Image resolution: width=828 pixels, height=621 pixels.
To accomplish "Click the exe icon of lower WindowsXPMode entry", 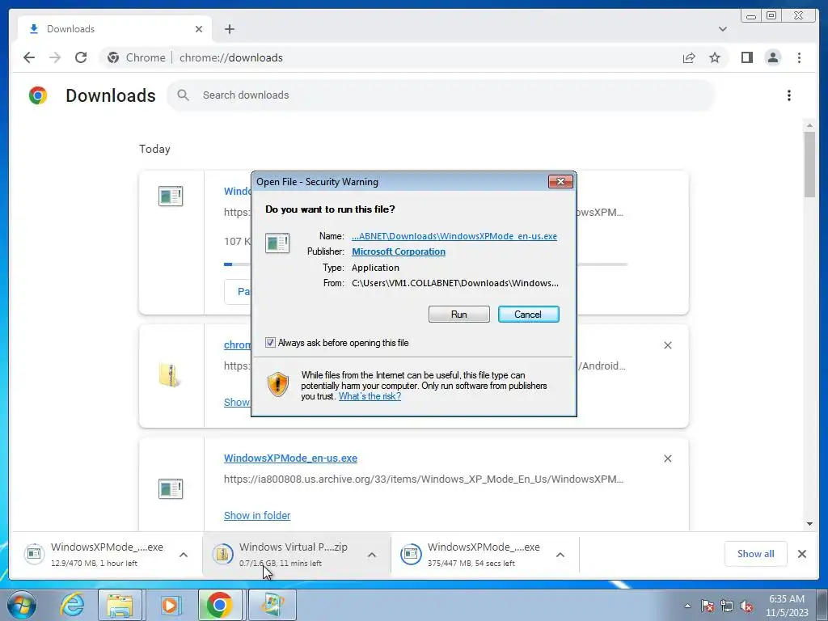I will tap(171, 488).
